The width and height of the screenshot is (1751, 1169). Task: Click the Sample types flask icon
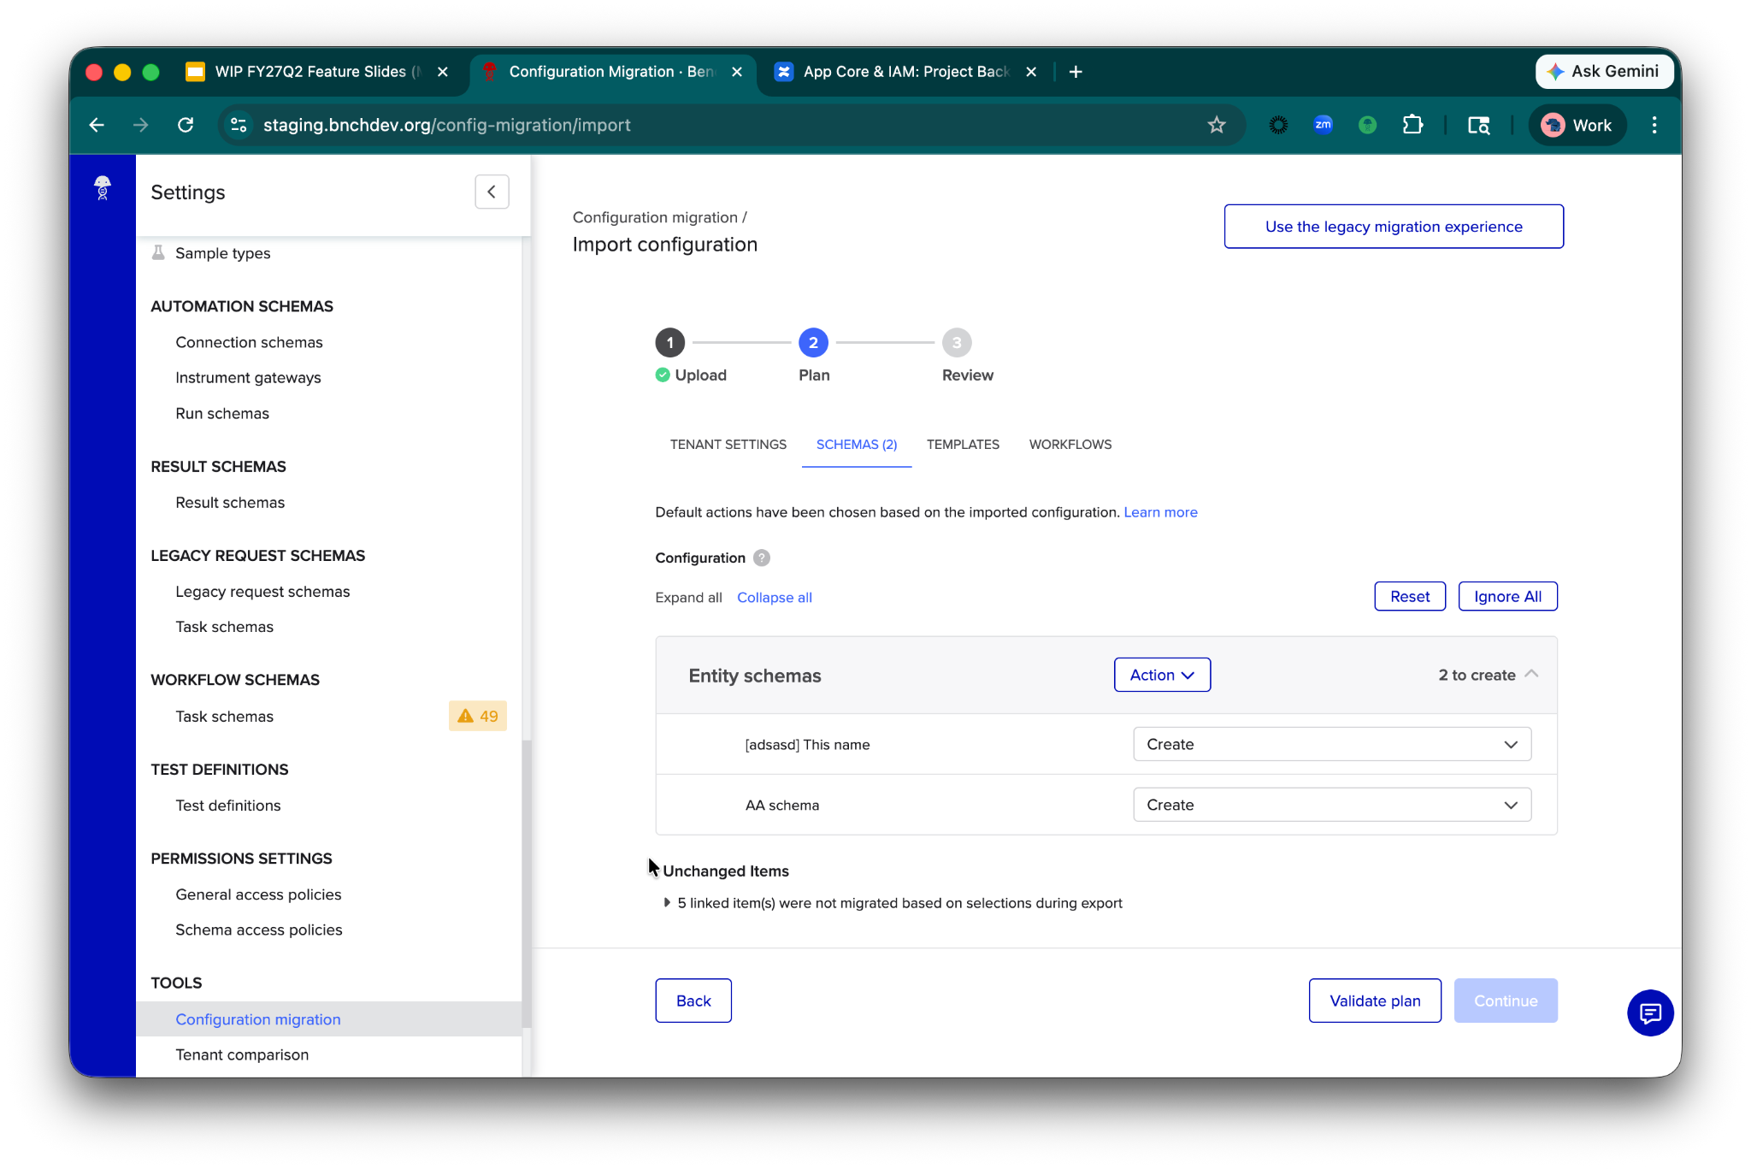[158, 252]
